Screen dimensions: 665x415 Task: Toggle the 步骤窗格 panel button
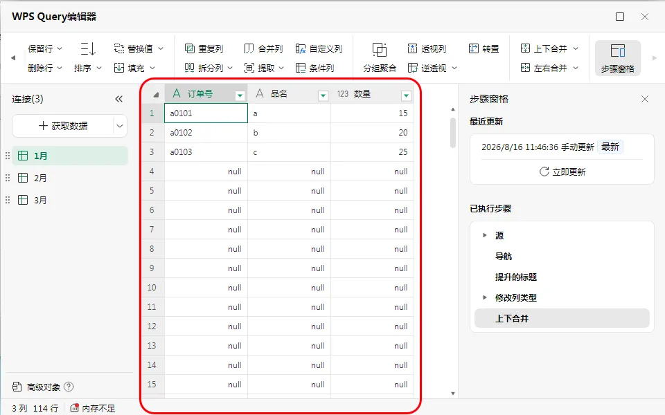click(x=617, y=58)
